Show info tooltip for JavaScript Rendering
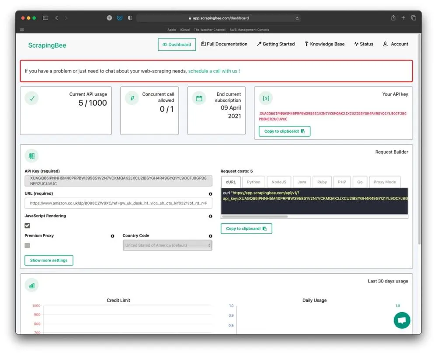Viewport: 437px width, 355px height. tap(211, 216)
